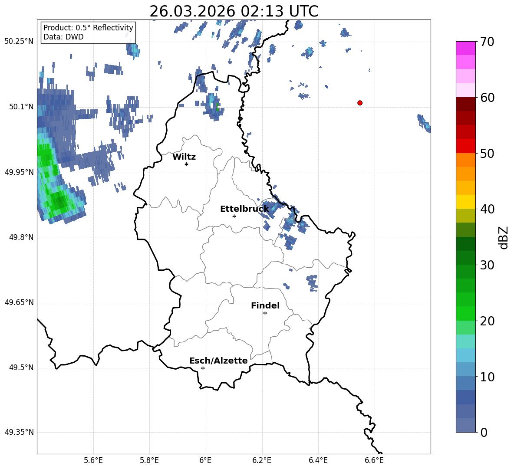
Task: Click the 49.8°N latitude label
Action: (x=21, y=237)
